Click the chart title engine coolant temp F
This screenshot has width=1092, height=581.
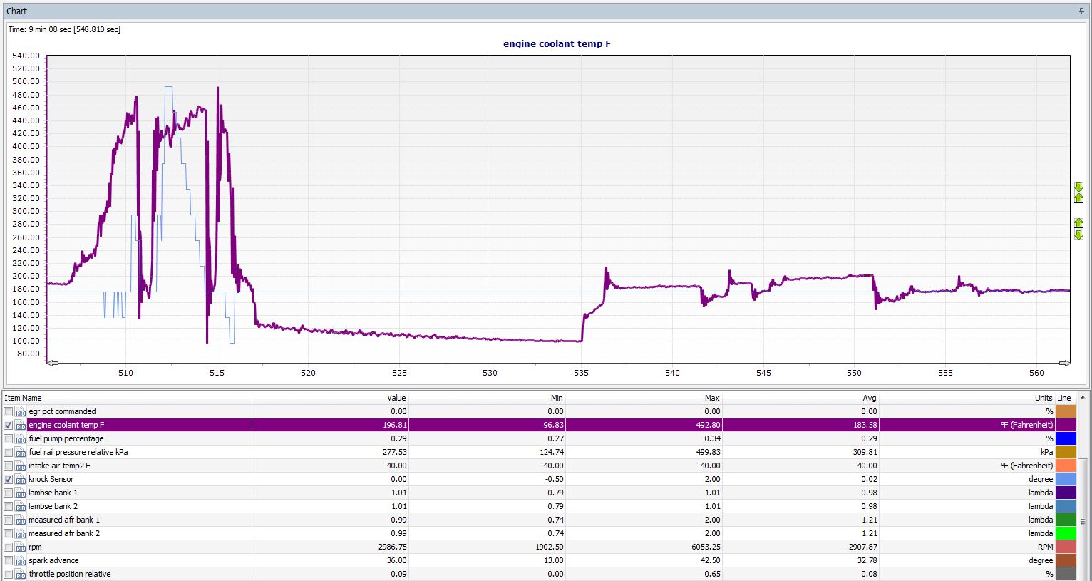pos(557,44)
